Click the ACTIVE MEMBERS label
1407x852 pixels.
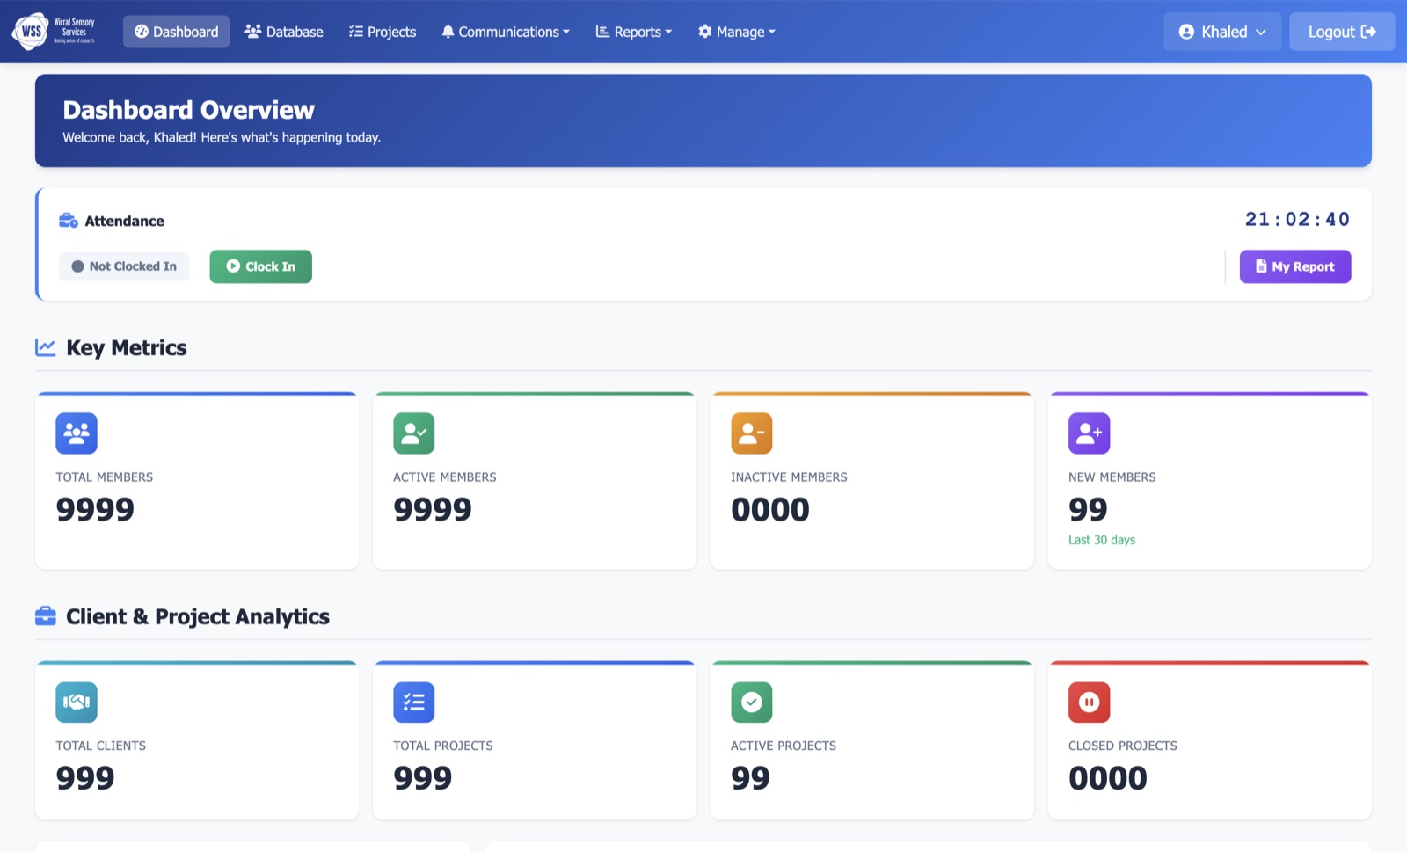click(445, 477)
